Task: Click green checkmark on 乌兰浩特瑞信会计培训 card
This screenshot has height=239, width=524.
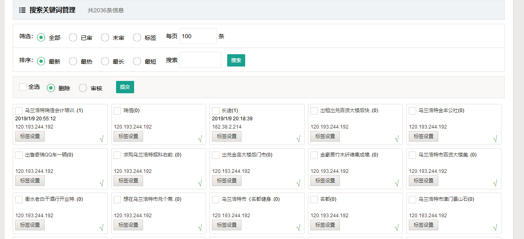Action: (101, 139)
